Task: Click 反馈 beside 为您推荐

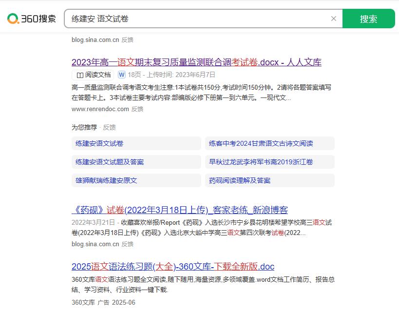Action: point(109,127)
